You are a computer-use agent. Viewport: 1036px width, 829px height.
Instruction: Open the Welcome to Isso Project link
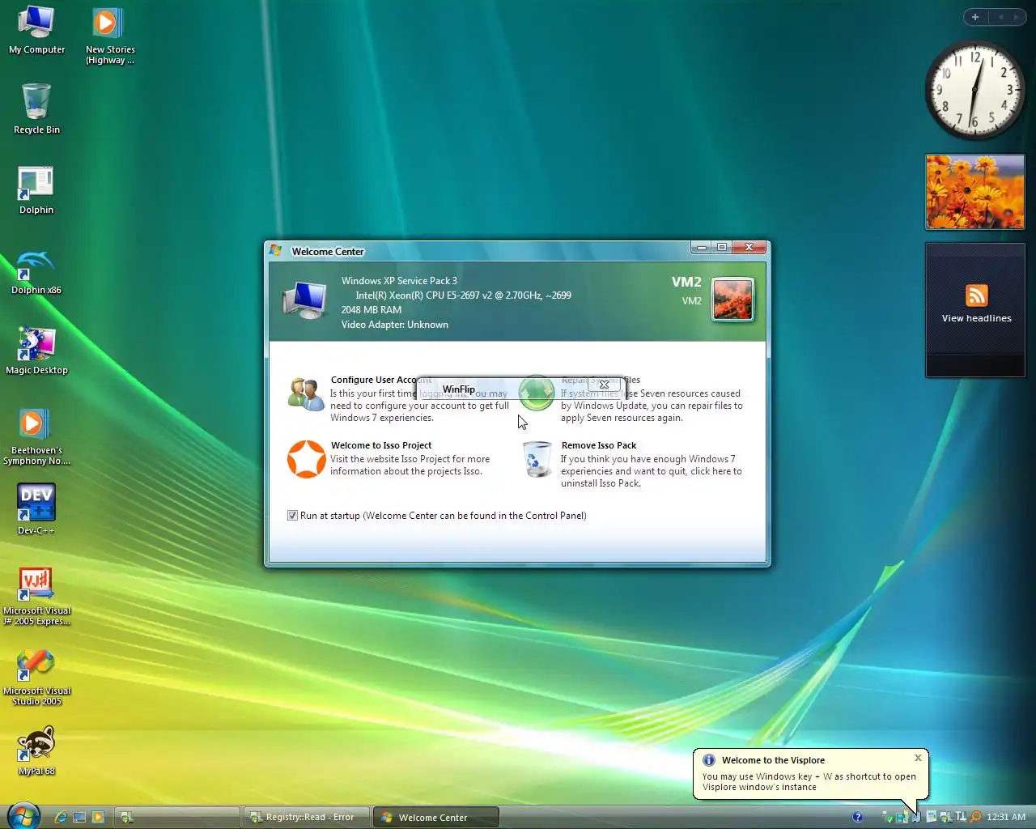tap(381, 445)
